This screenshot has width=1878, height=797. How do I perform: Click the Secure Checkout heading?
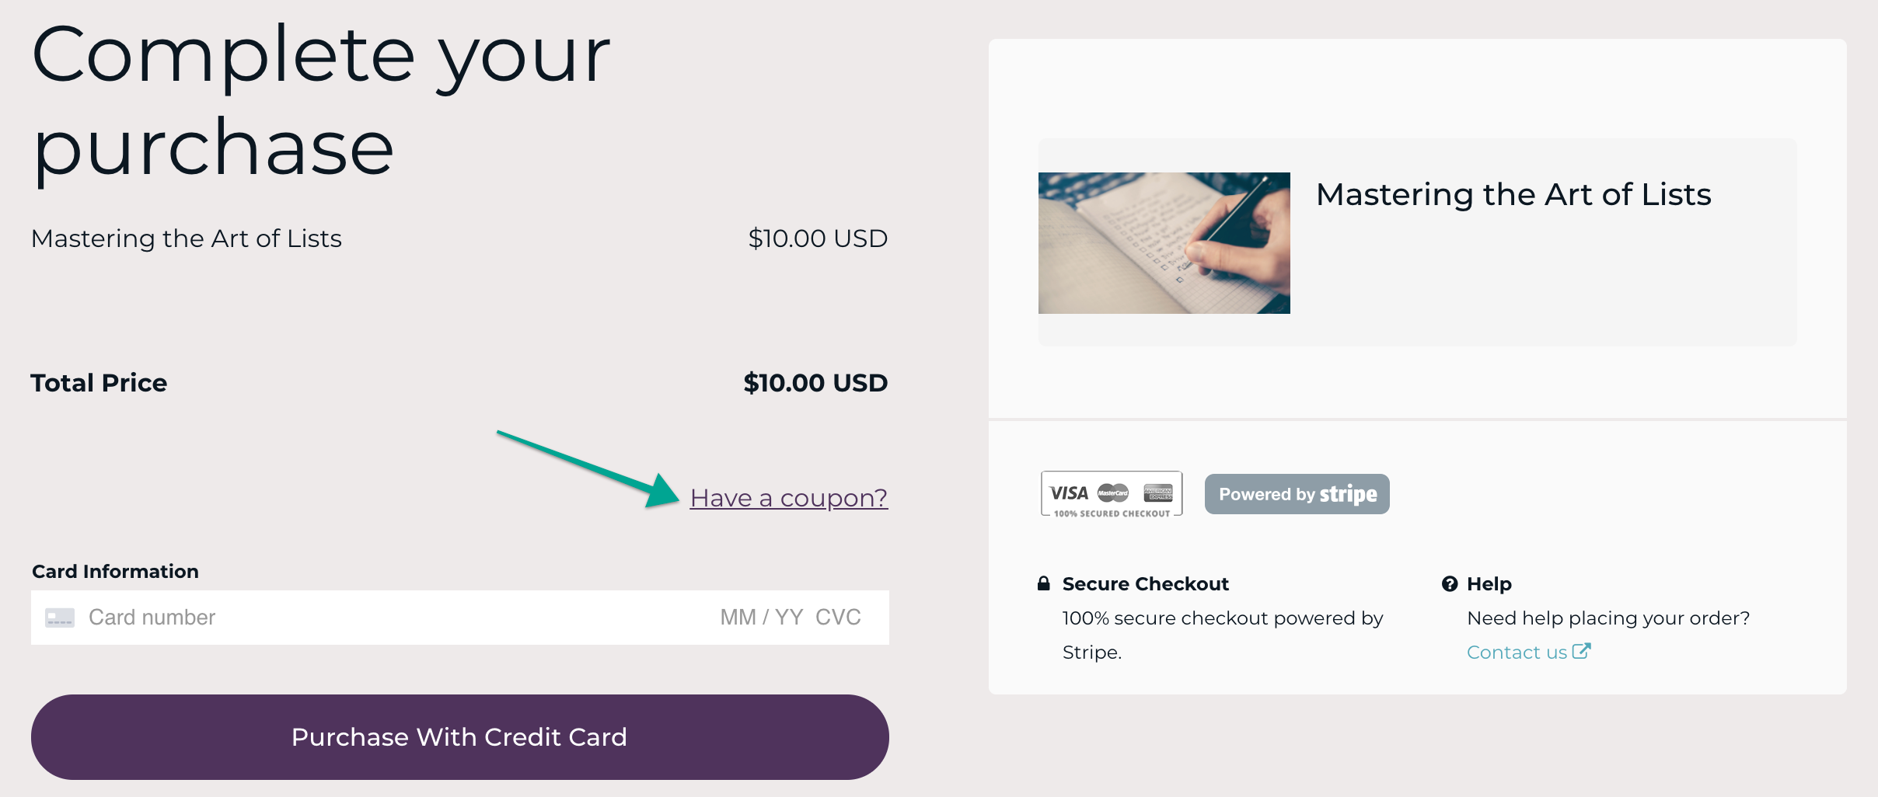click(1145, 584)
